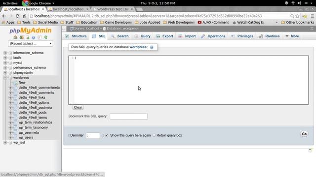Clear the SQL query box
Image resolution: width=316 pixels, height=177 pixels.
78,107
